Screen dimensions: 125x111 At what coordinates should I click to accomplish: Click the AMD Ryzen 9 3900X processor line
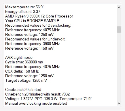tap(39, 16)
